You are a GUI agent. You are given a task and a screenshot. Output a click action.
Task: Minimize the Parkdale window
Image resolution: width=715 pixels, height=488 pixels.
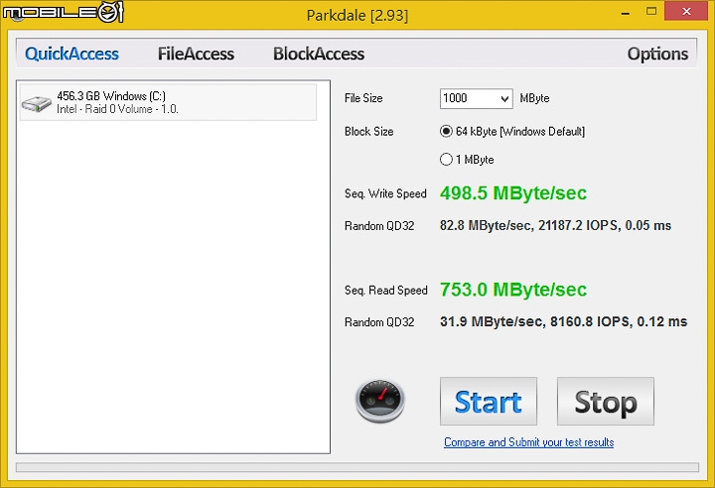point(626,13)
